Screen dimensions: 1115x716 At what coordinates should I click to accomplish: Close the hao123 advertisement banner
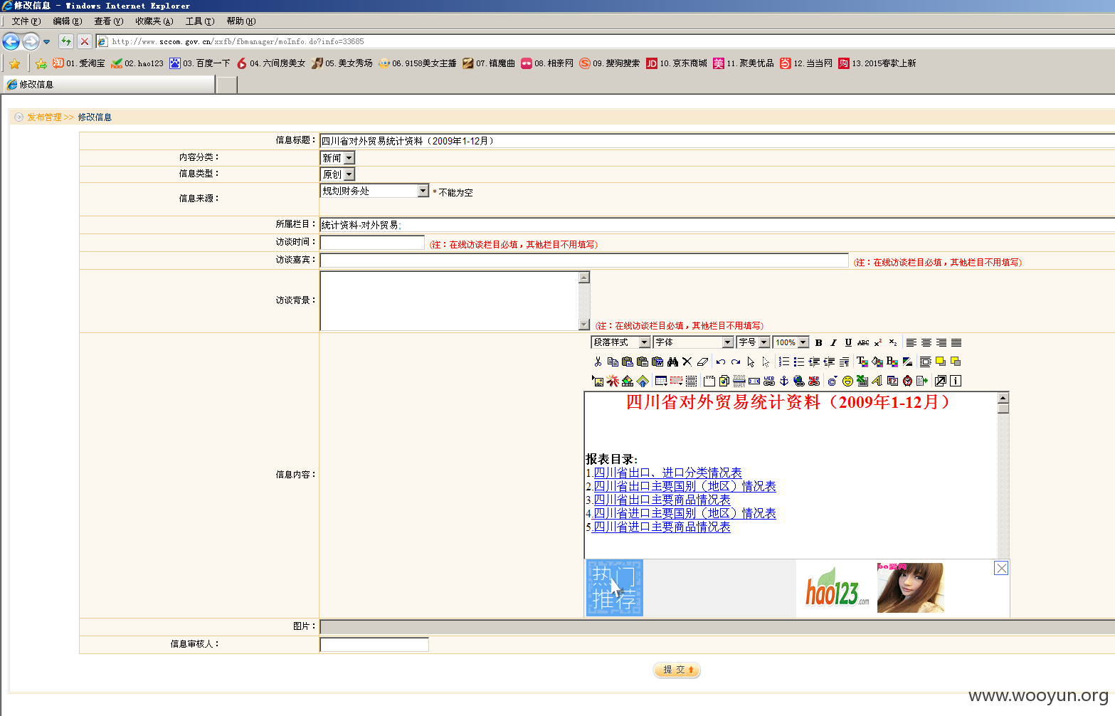click(x=1001, y=568)
